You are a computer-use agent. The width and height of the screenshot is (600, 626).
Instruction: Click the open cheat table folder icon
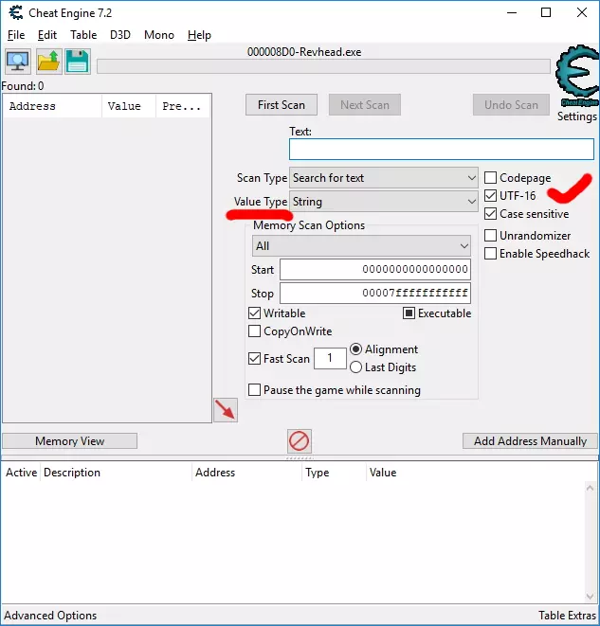(x=48, y=62)
